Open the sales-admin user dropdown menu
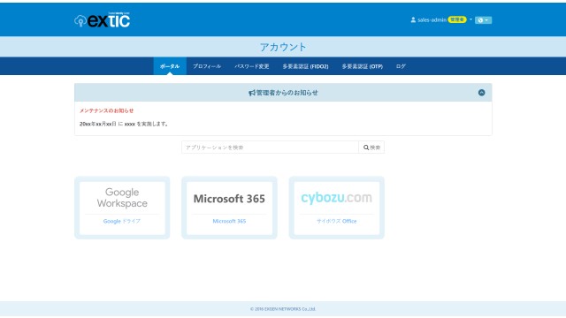Viewport: 566px width, 318px height. pyautogui.click(x=441, y=19)
